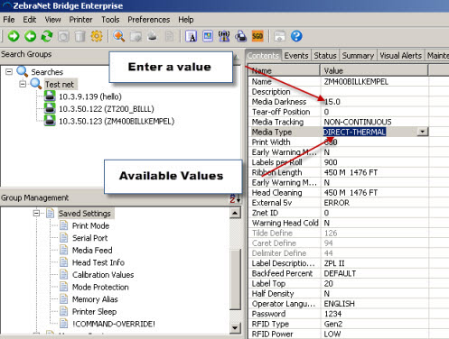Open the Printer menu
Image resolution: width=449 pixels, height=339 pixels.
pyautogui.click(x=80, y=20)
